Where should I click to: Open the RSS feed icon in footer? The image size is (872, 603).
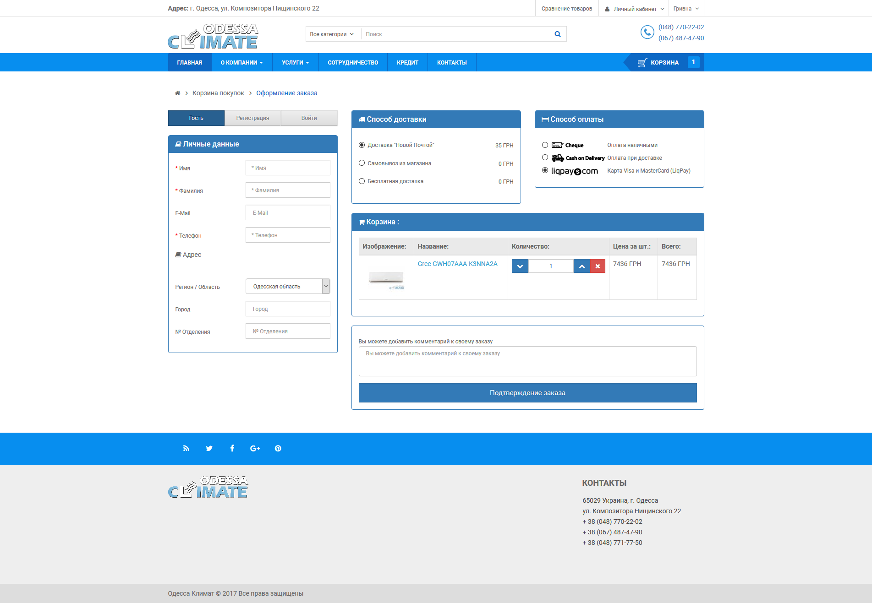(186, 449)
